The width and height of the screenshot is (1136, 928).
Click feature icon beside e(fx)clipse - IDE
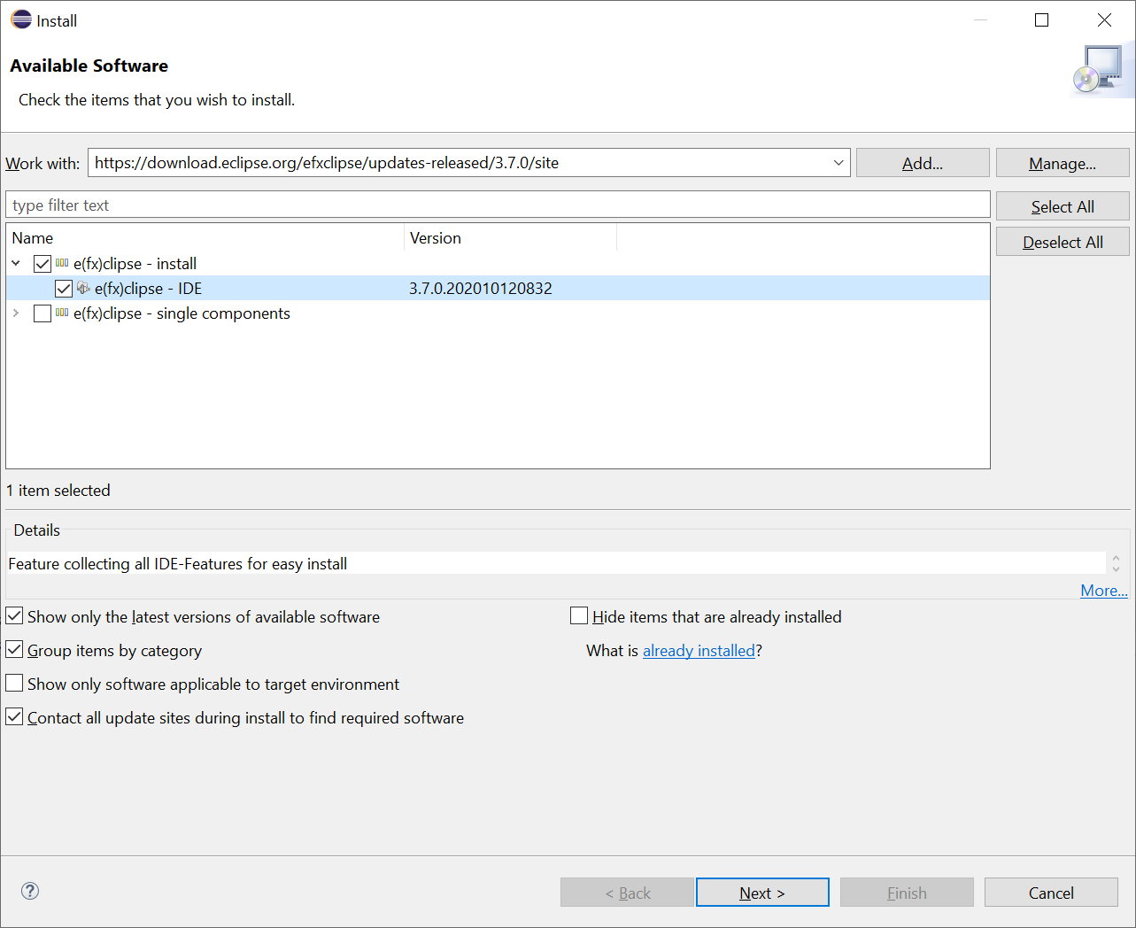(x=83, y=288)
